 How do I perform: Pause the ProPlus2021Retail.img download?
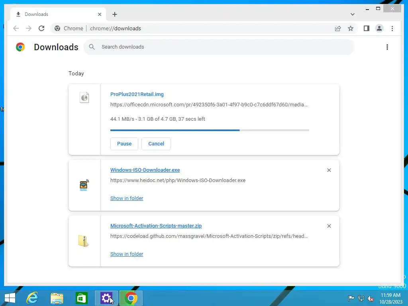(124, 143)
